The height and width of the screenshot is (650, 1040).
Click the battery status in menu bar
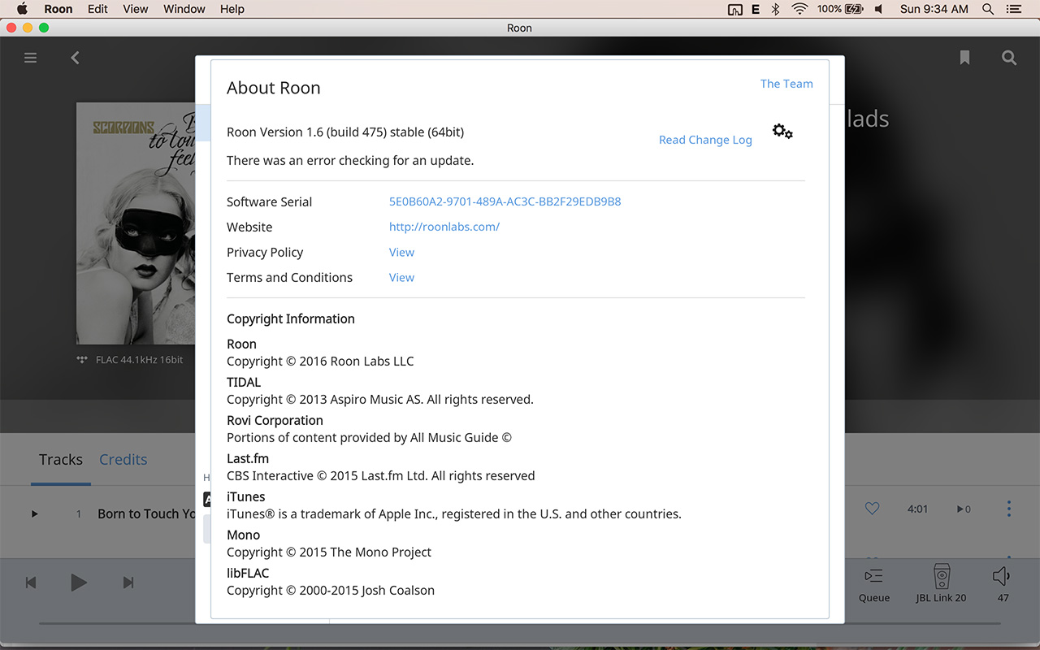coord(841,9)
